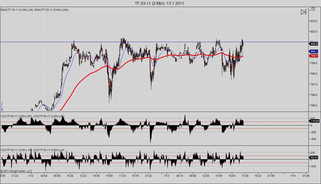The width and height of the screenshot is (321, 184).
Task: Click the 12:00 time axis label
Action: click(x=206, y=176)
